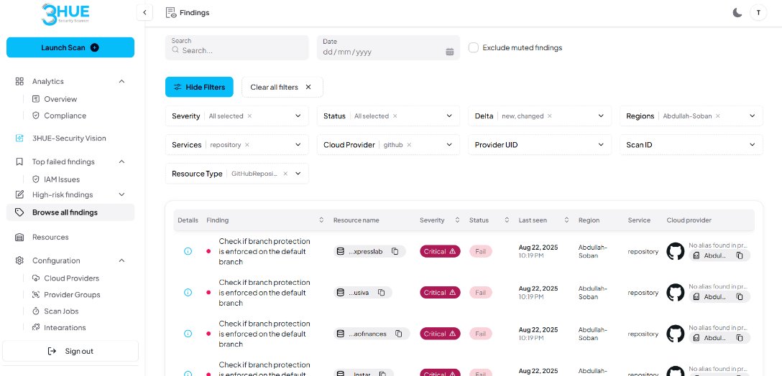Click the GitHub logo in the first row
This screenshot has height=376, width=782.
click(675, 251)
